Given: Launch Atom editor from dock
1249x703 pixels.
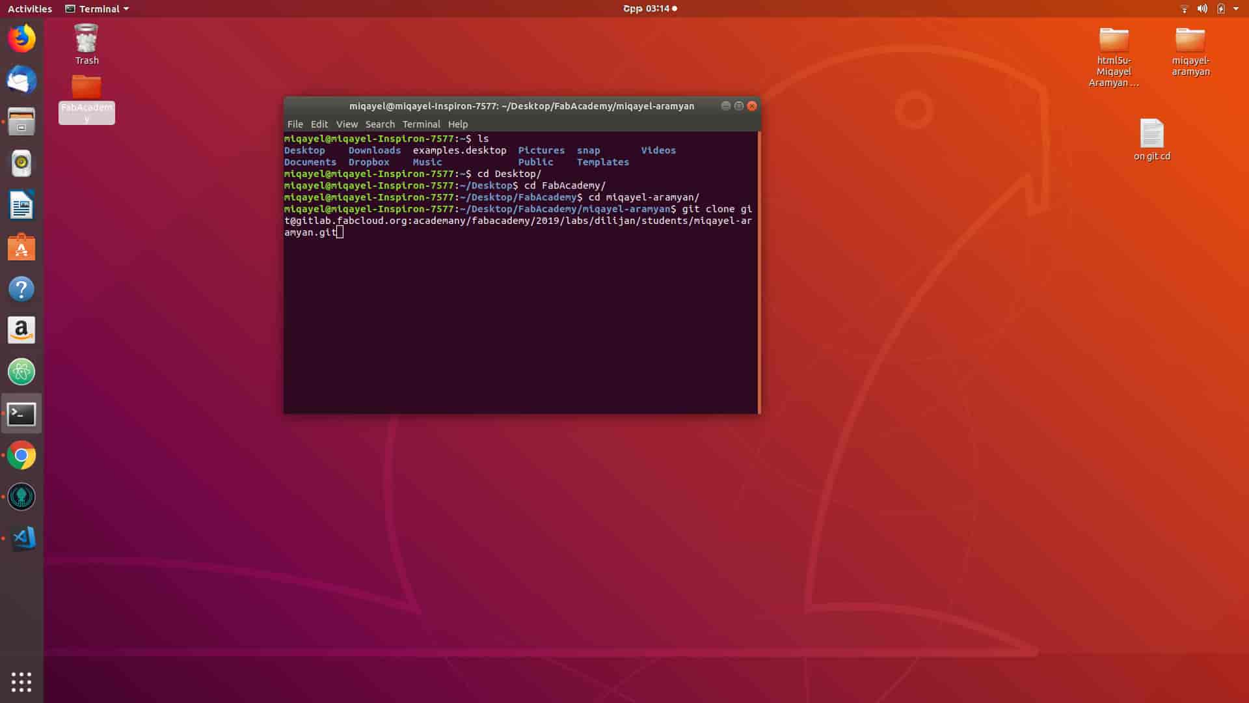Looking at the screenshot, I should pos(21,372).
